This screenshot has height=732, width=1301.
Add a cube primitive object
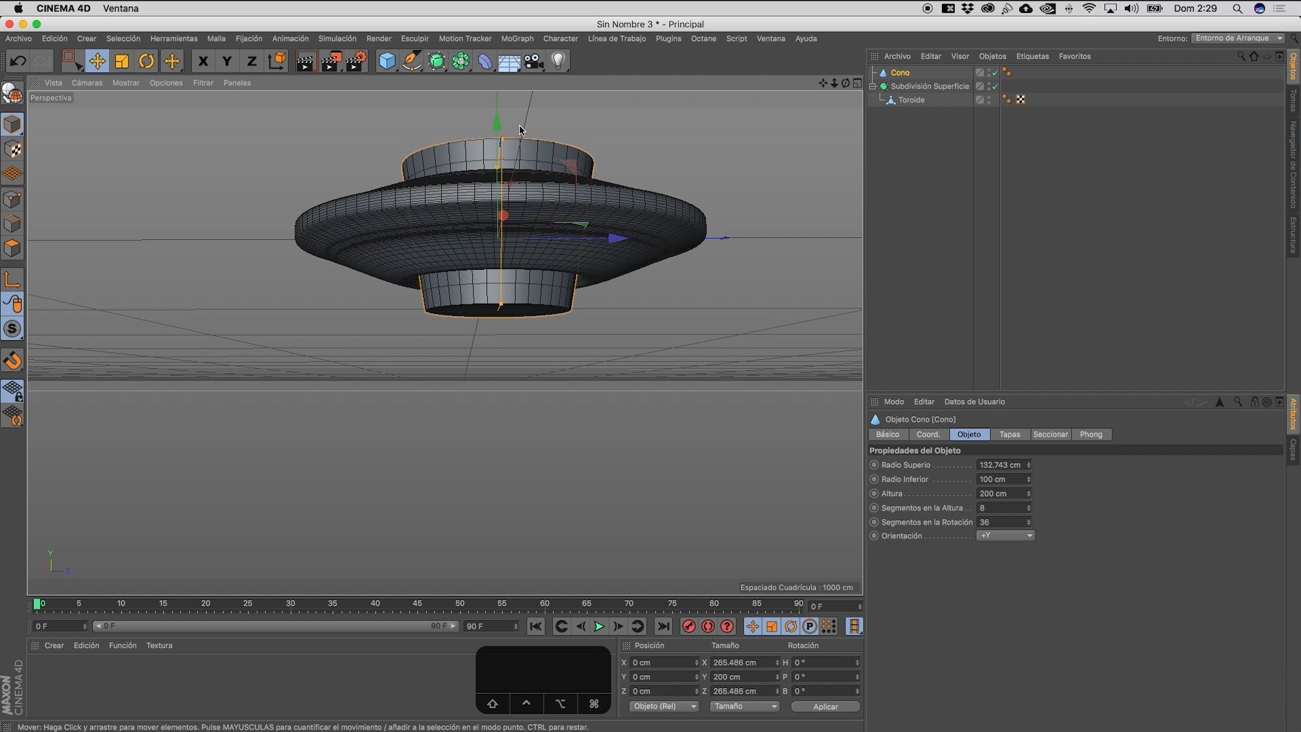tap(387, 62)
